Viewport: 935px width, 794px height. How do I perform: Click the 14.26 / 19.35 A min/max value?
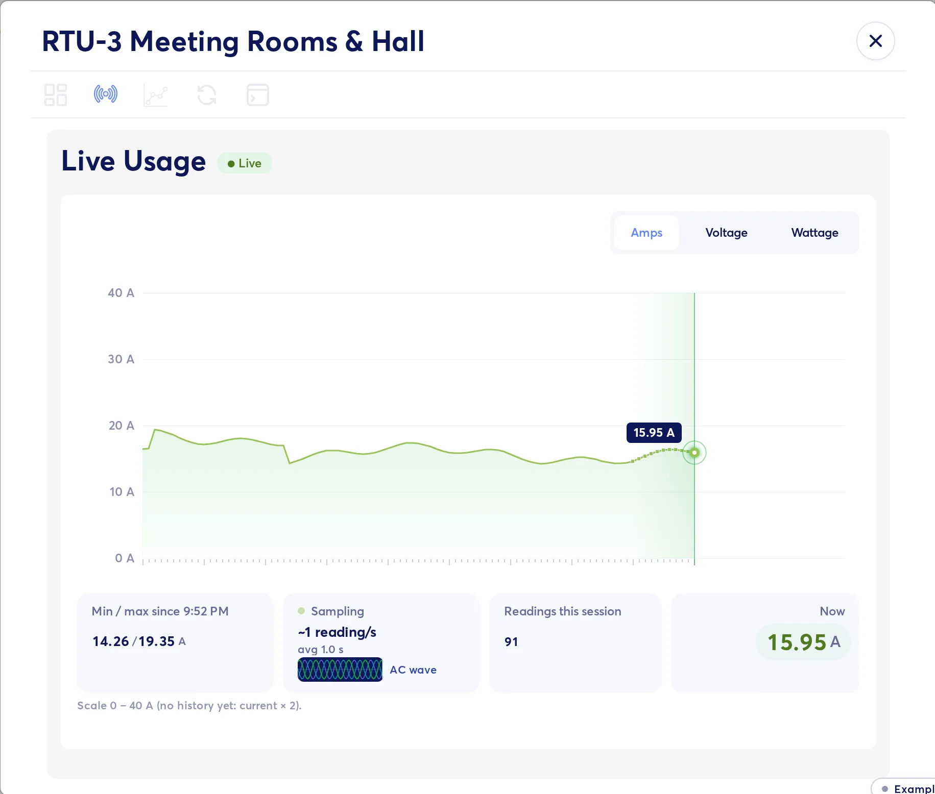(x=139, y=641)
